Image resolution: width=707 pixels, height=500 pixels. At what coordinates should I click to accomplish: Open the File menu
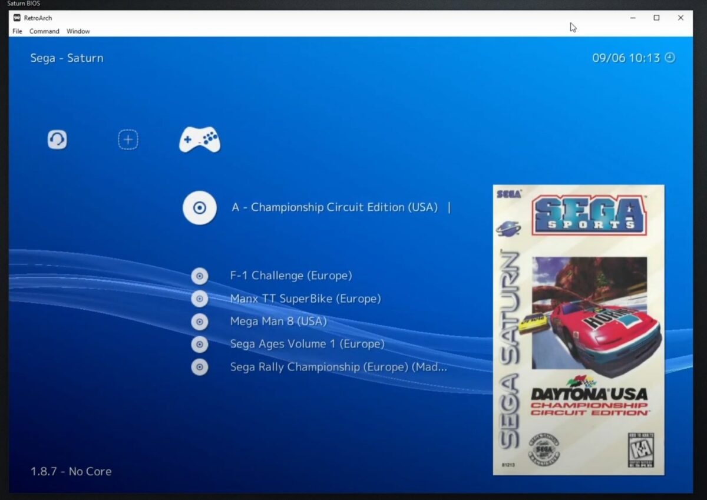(x=16, y=31)
